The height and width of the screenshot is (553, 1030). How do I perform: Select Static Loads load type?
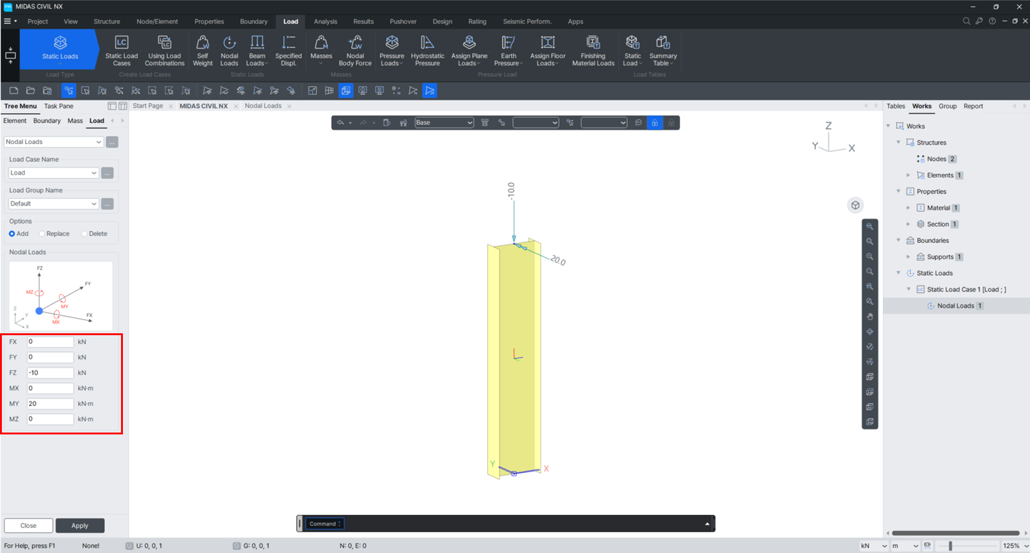(60, 49)
